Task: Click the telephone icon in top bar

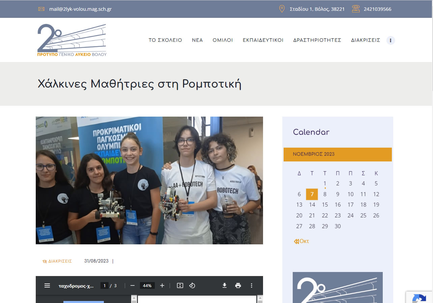Action: [x=356, y=9]
